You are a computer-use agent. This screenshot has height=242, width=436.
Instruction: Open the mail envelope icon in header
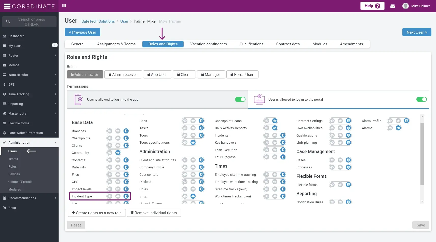[392, 6]
